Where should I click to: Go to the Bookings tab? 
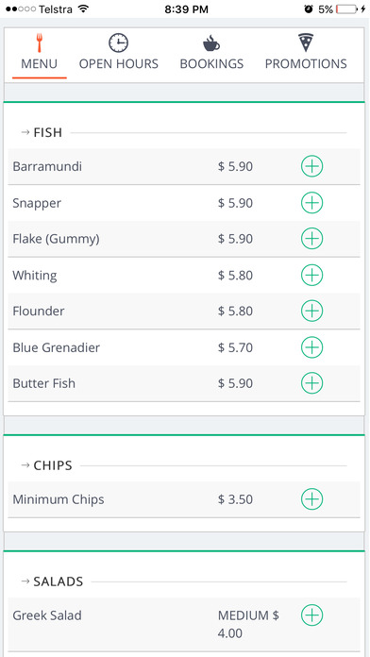[x=211, y=54]
